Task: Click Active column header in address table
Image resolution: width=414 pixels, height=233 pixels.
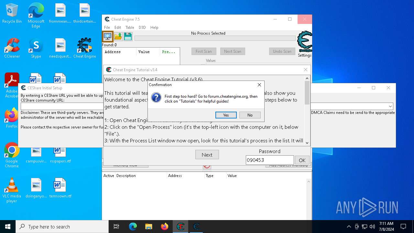Action: click(109, 176)
